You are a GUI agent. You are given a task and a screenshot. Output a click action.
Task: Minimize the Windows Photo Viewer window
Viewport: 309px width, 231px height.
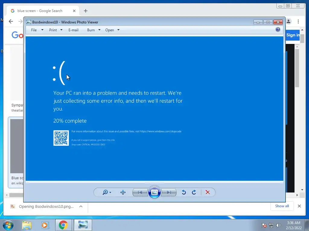tap(258, 22)
